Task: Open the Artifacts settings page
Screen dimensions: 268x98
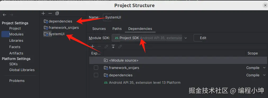Action: coord(16,53)
